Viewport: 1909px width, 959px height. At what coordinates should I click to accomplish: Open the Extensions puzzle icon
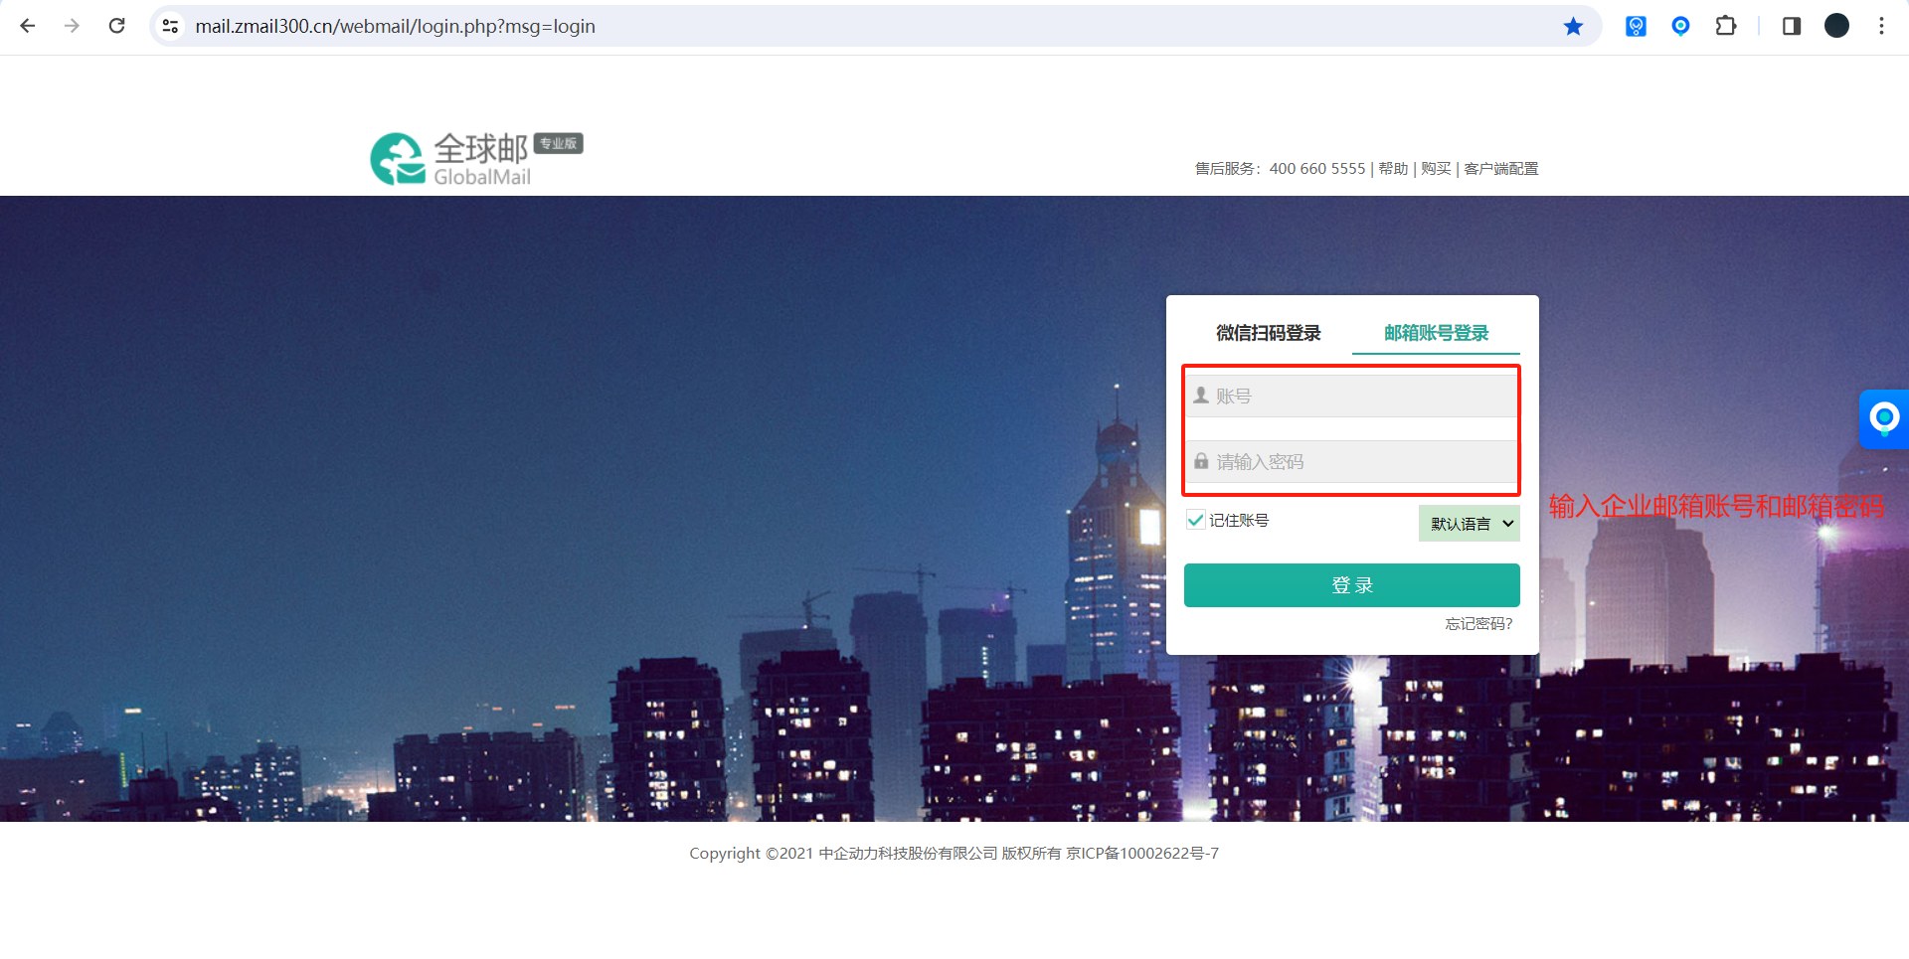1726,26
